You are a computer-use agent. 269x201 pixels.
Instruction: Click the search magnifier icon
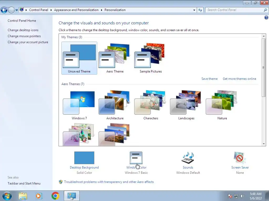click(265, 10)
